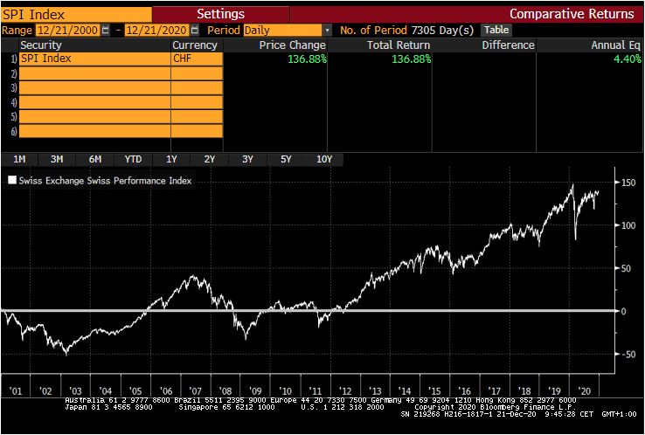The width and height of the screenshot is (645, 435).
Task: Open calendar icon for end date 12/21/2020
Action: (x=195, y=30)
